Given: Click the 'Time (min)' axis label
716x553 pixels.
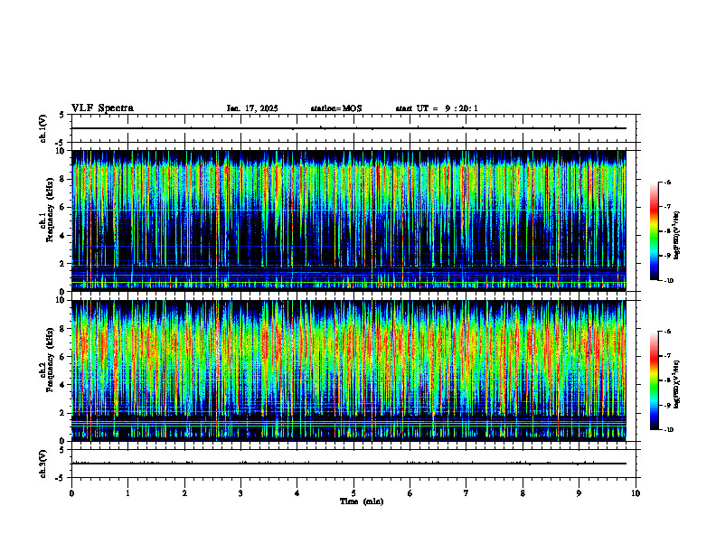Looking at the screenshot, I should pyautogui.click(x=362, y=501).
